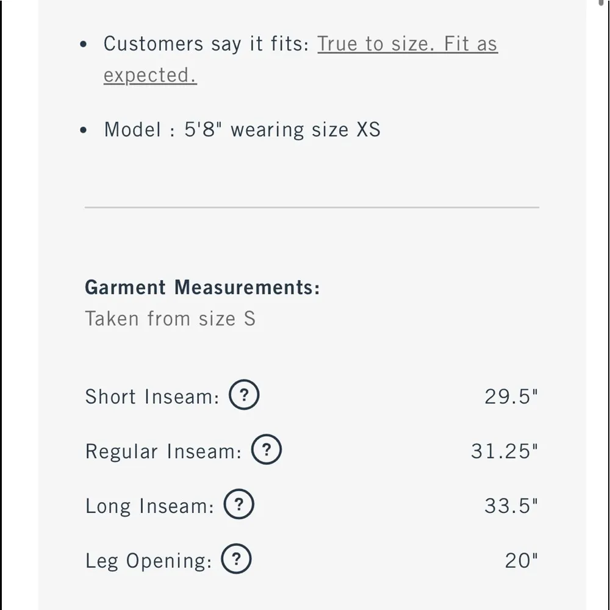The height and width of the screenshot is (610, 610).
Task: Click the model height and size text
Action: click(x=242, y=129)
